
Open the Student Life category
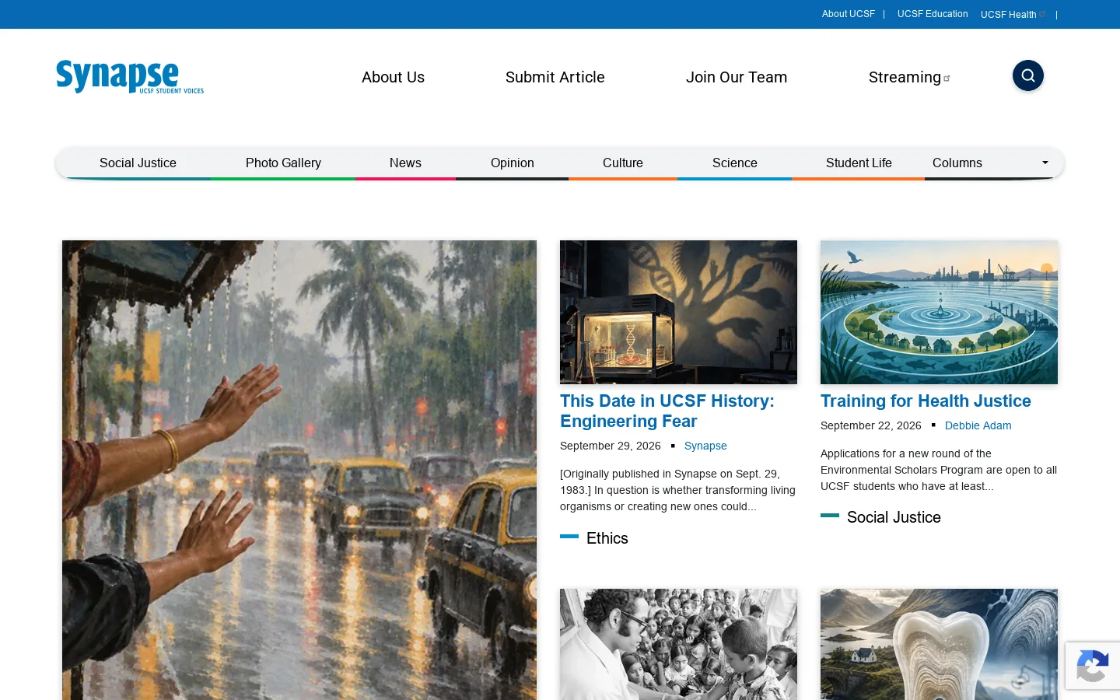[x=859, y=163]
